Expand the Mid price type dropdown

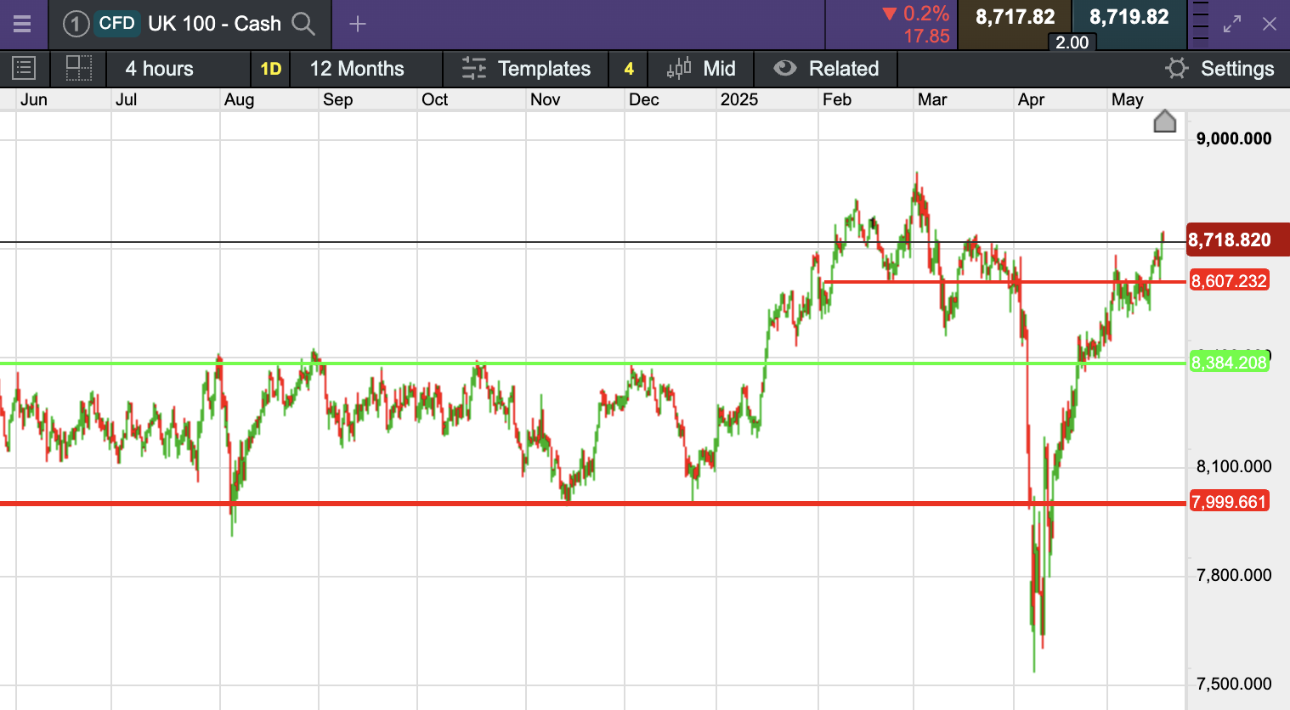[701, 69]
